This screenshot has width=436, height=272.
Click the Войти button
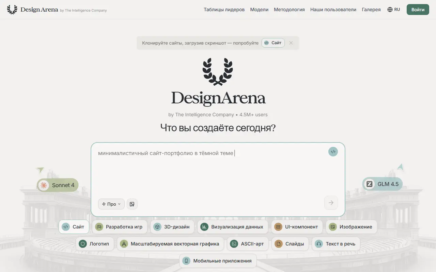coord(418,10)
